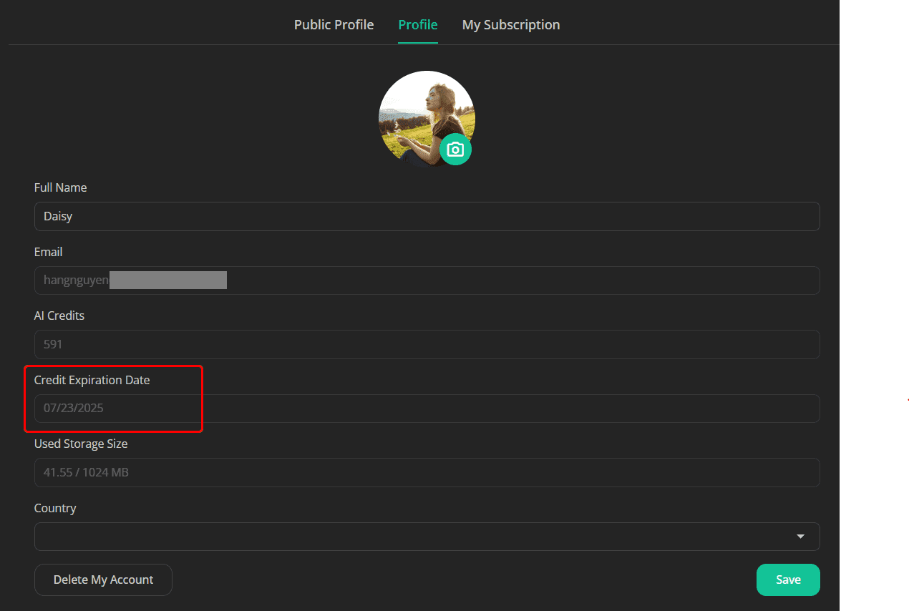Click the Credit Expiration Date label
The width and height of the screenshot is (909, 611).
pos(92,380)
